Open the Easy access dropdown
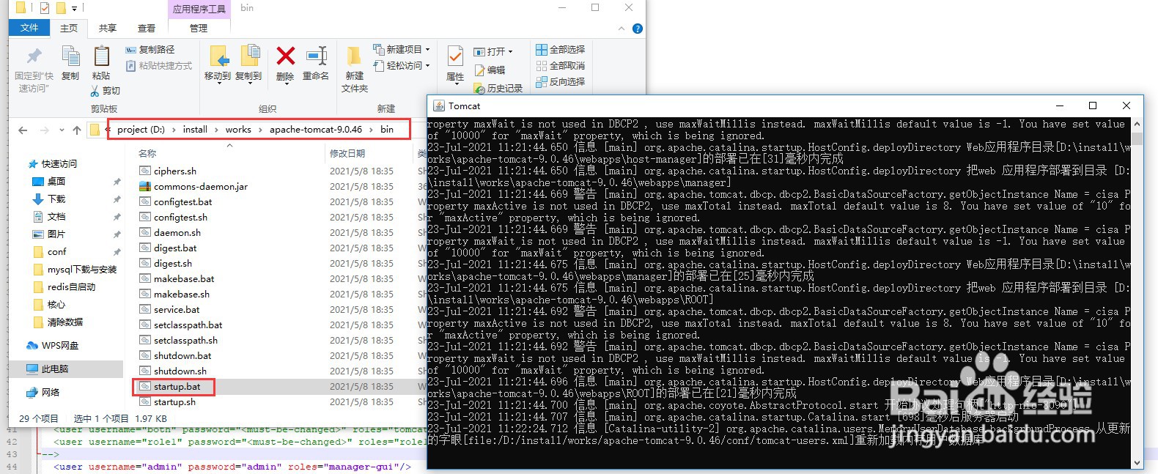Viewport: 1158px width, 474px height. (x=402, y=65)
